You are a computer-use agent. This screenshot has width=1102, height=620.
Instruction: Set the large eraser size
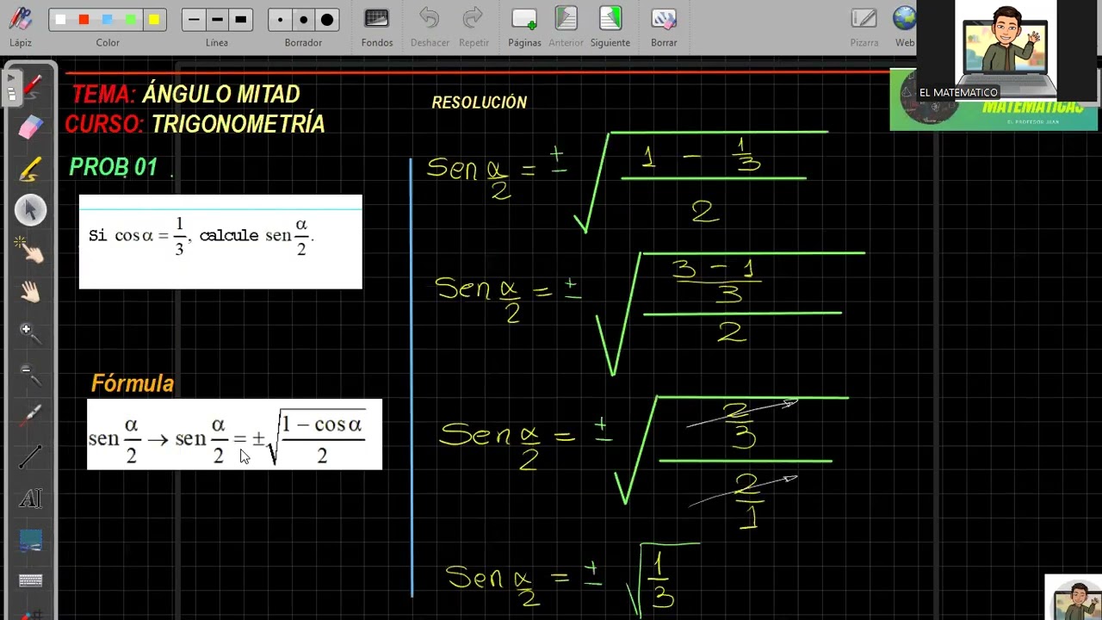point(327,20)
